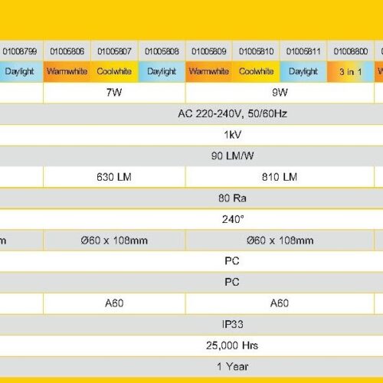Click the 80 Ra value
The height and width of the screenshot is (383, 383).
click(232, 198)
